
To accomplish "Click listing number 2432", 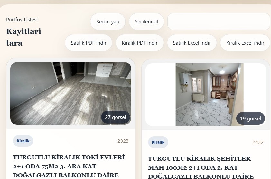I will pos(258,142).
